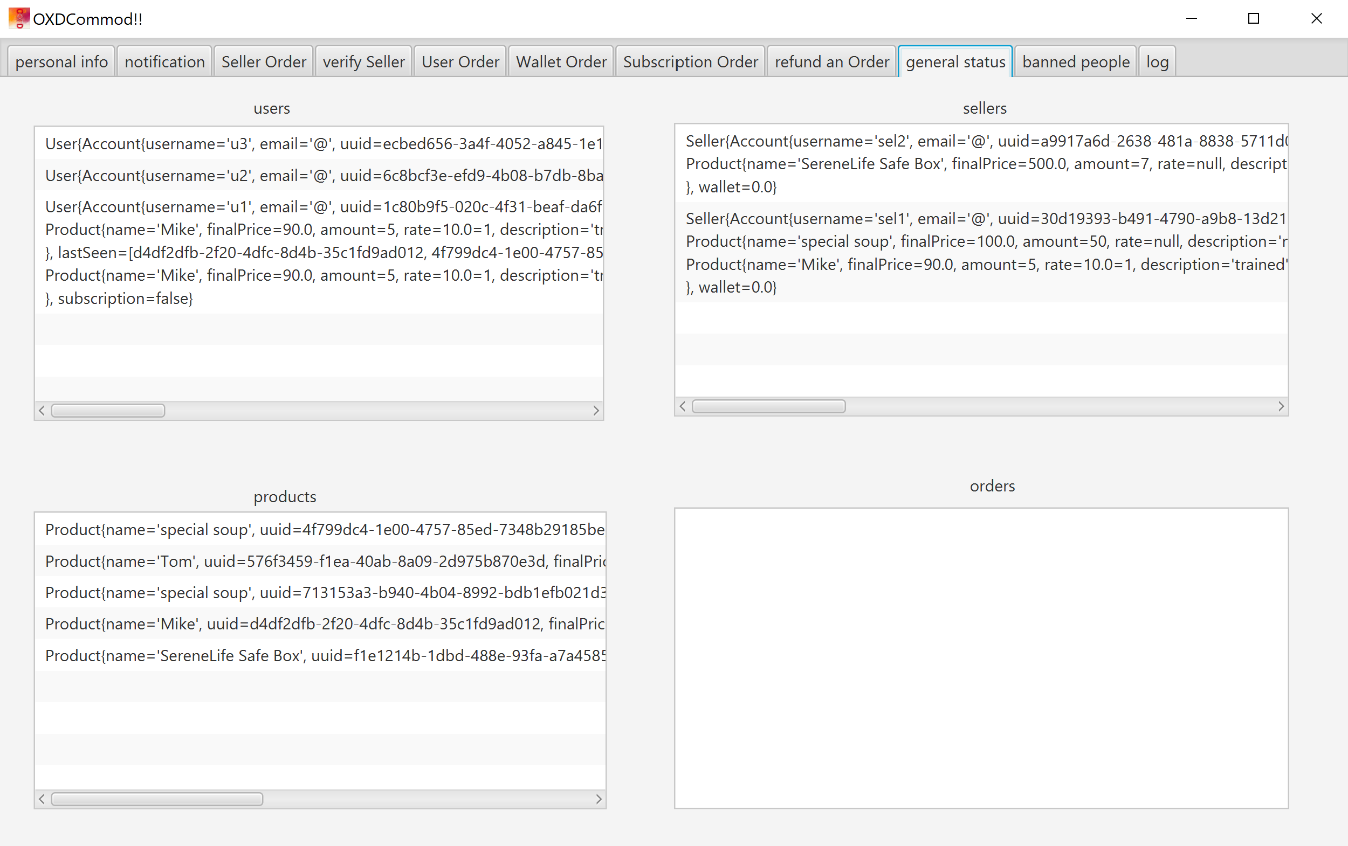Image resolution: width=1348 pixels, height=846 pixels.
Task: Click left scroll arrow of sellers list
Action: 683,407
